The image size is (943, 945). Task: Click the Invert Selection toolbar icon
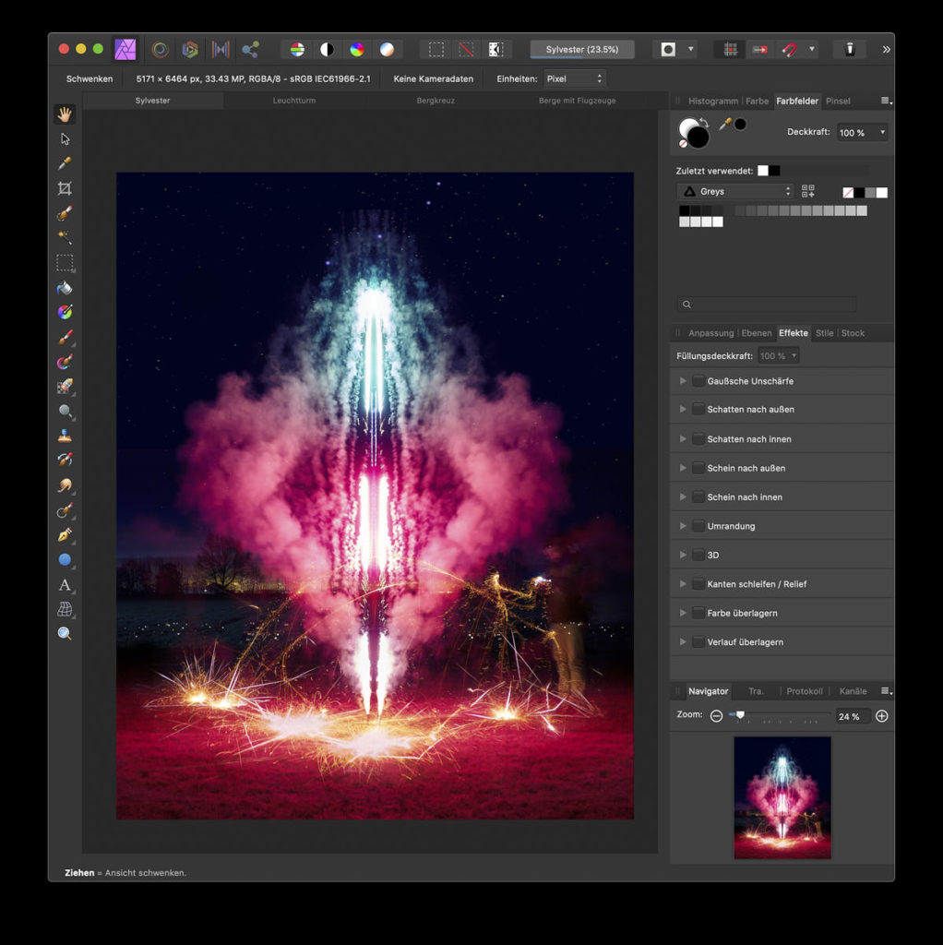tap(495, 50)
